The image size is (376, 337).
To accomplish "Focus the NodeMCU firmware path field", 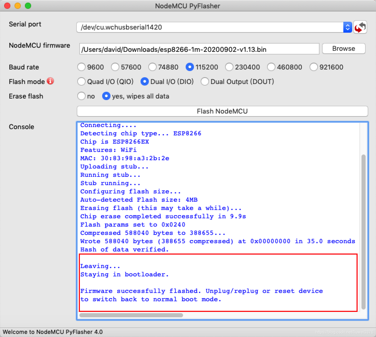I will click(x=199, y=49).
